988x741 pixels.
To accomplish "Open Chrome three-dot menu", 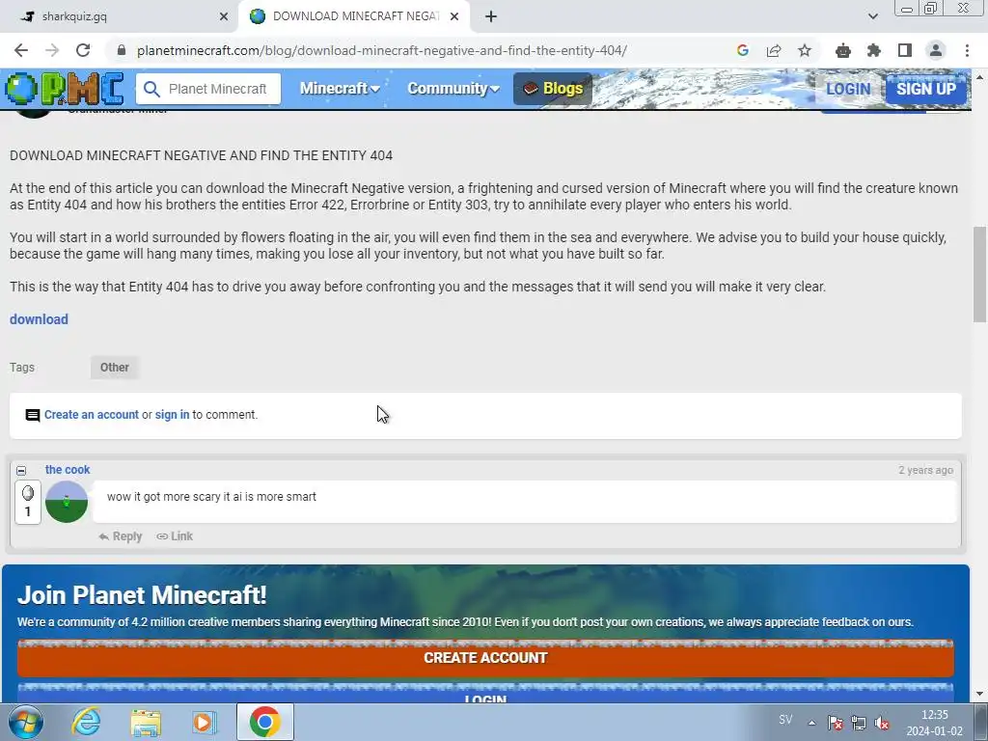I will pos(967,50).
